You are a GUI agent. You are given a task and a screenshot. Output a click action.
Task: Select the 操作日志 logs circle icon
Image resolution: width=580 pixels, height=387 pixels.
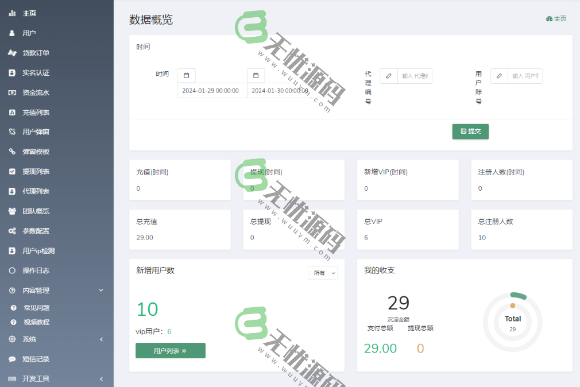click(x=13, y=270)
